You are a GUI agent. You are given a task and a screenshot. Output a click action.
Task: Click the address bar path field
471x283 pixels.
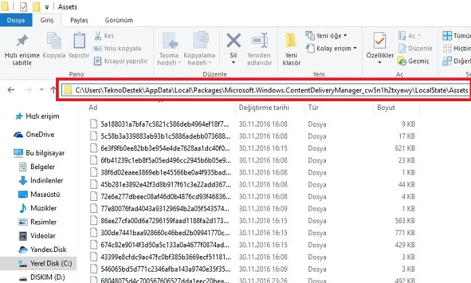point(266,90)
